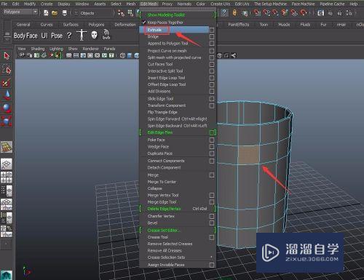Click the yellow padlock lock-selection icon
This screenshot has width=364, height=280.
tap(234, 12)
